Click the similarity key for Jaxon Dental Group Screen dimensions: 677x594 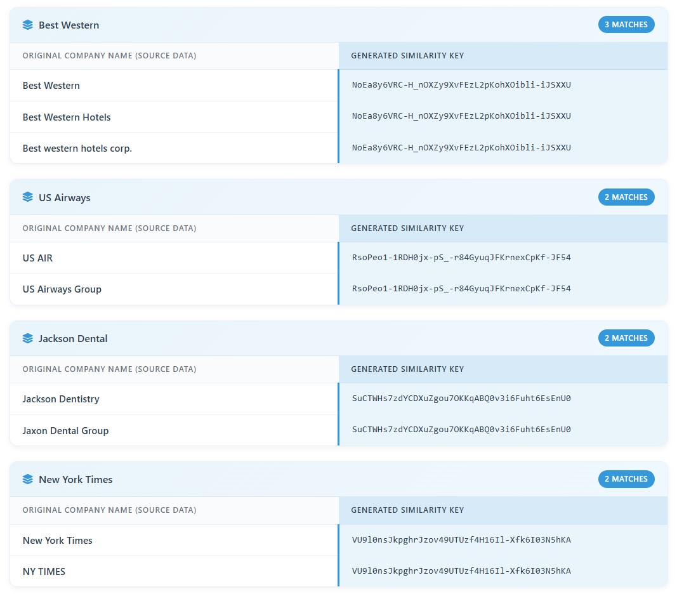tap(461, 429)
